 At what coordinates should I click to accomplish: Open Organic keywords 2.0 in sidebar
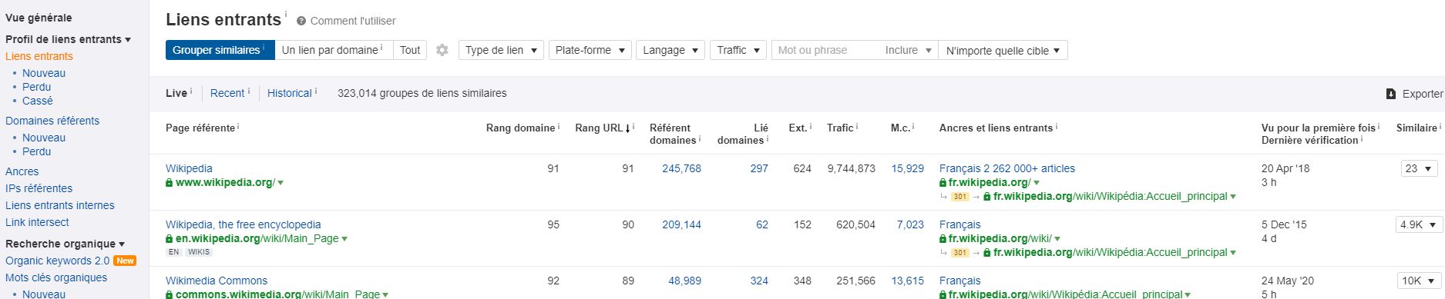tap(57, 261)
